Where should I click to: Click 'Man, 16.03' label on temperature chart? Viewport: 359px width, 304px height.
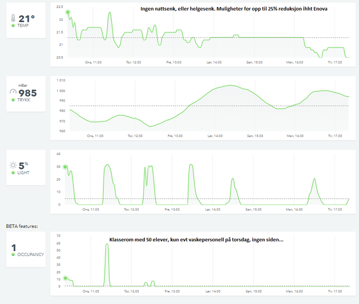pyautogui.click(x=295, y=62)
